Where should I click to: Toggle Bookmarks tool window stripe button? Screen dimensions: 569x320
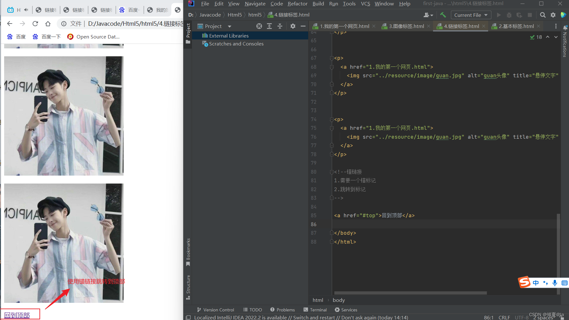point(188,252)
